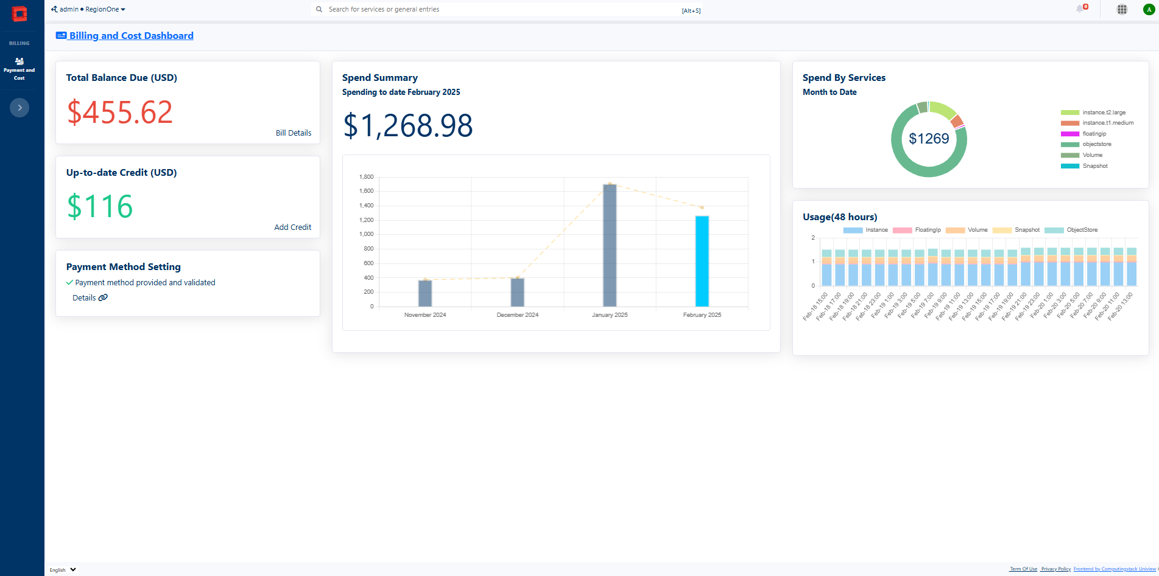Click the chain-link icon next to Details
Viewport: 1159px width, 576px height.
(103, 297)
